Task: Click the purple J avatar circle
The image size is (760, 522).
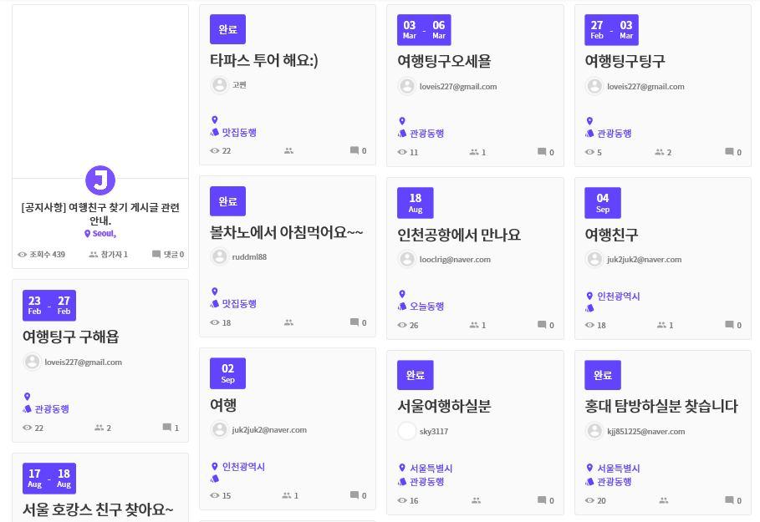Action: (x=100, y=180)
